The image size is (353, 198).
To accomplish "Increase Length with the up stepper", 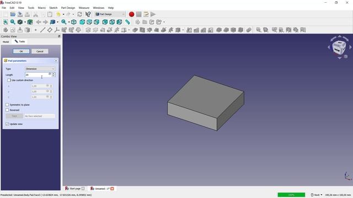I will coord(54,74).
